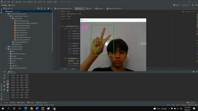Open the Window menu

pos(49,2)
